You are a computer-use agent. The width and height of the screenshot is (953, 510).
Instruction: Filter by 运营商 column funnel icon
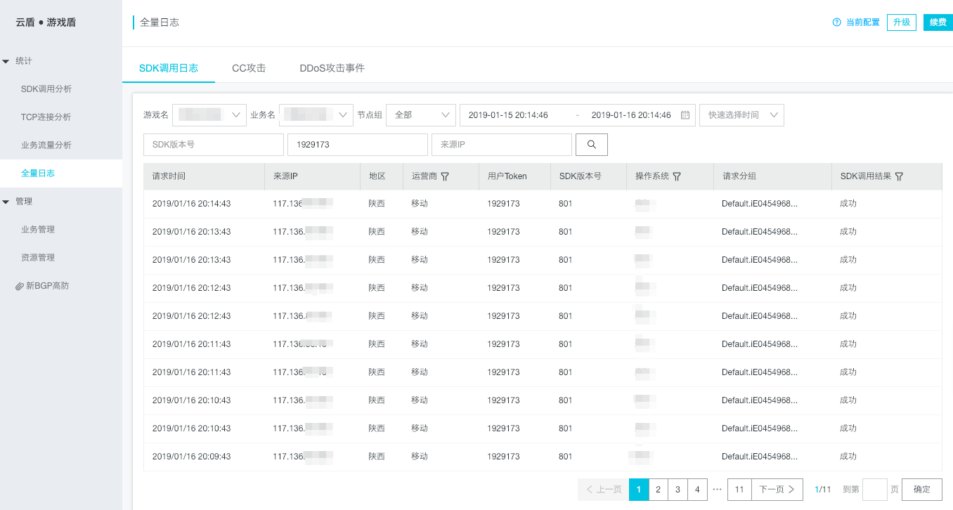(445, 177)
